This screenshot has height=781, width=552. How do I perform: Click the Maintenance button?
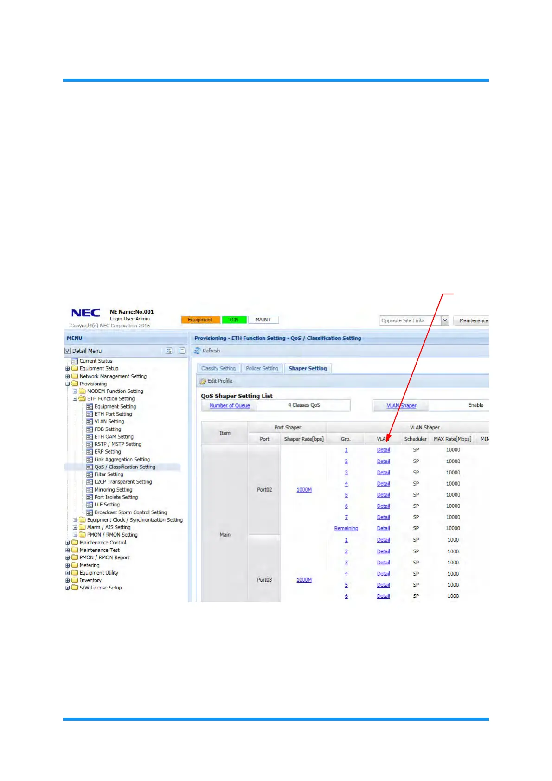tap(471, 320)
